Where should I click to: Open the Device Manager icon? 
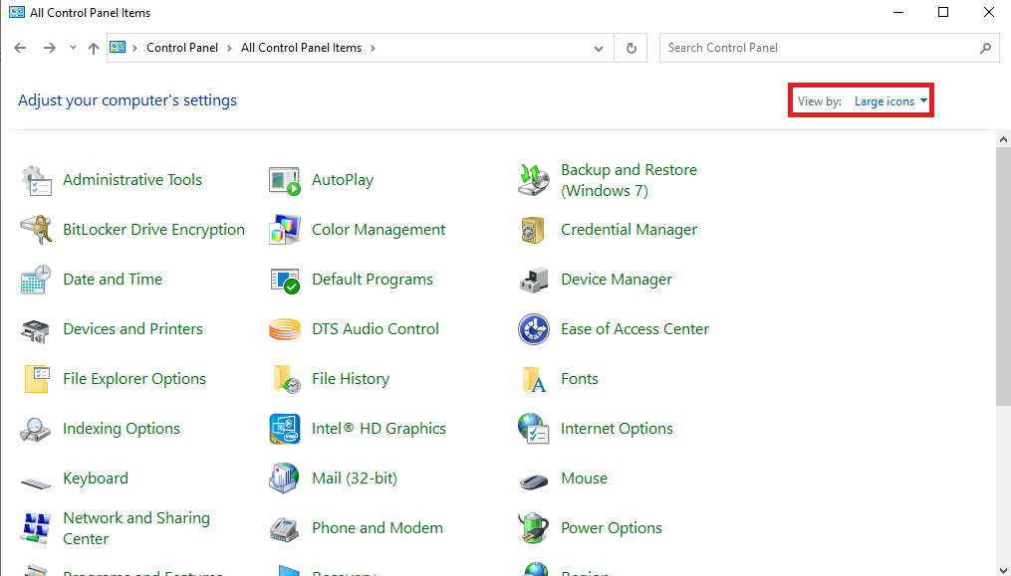[534, 280]
